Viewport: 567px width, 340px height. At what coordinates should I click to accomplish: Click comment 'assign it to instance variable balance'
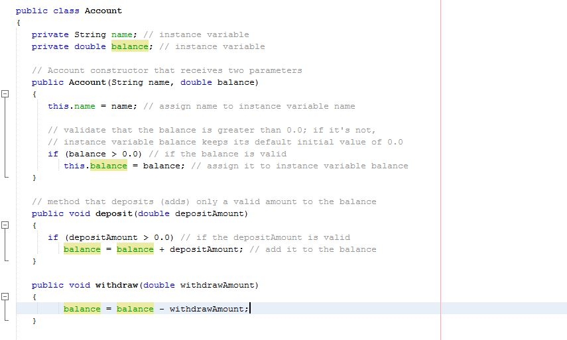(300, 166)
